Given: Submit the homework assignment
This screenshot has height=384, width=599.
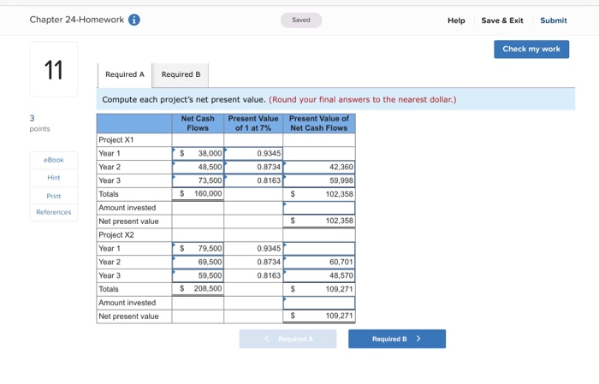Looking at the screenshot, I should [x=553, y=21].
